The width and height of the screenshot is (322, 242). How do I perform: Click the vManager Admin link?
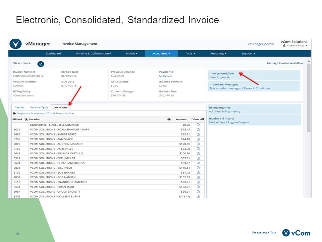tap(261, 44)
